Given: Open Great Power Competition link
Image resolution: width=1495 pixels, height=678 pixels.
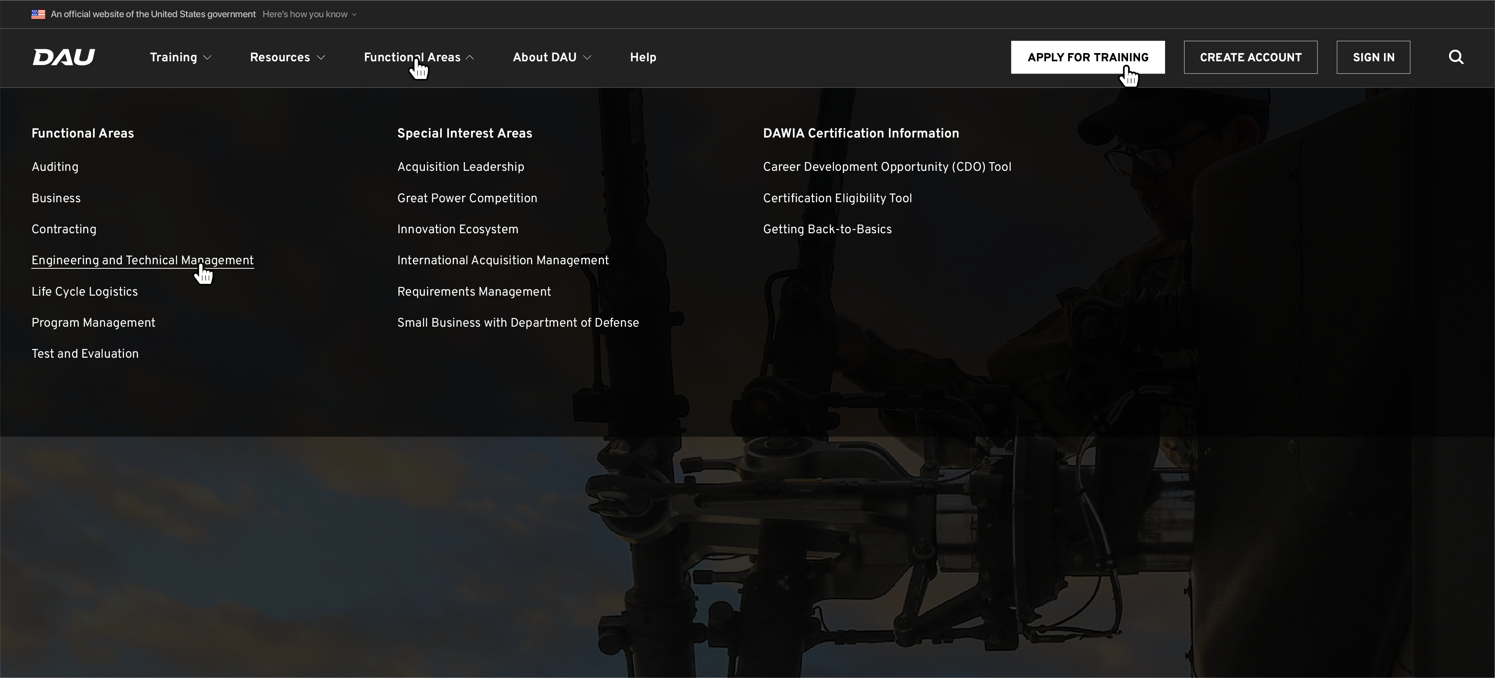Looking at the screenshot, I should point(467,198).
